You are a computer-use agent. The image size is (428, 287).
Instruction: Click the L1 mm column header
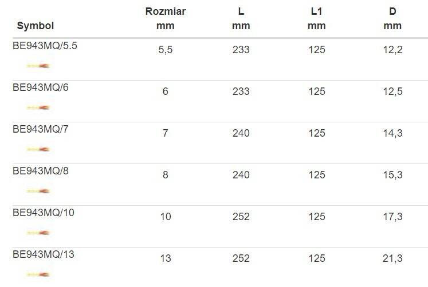click(x=317, y=18)
